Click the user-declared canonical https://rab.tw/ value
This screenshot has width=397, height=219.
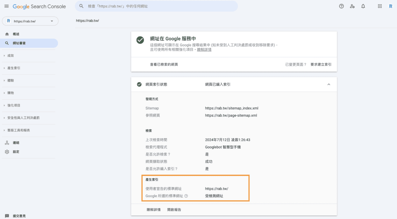point(216,189)
